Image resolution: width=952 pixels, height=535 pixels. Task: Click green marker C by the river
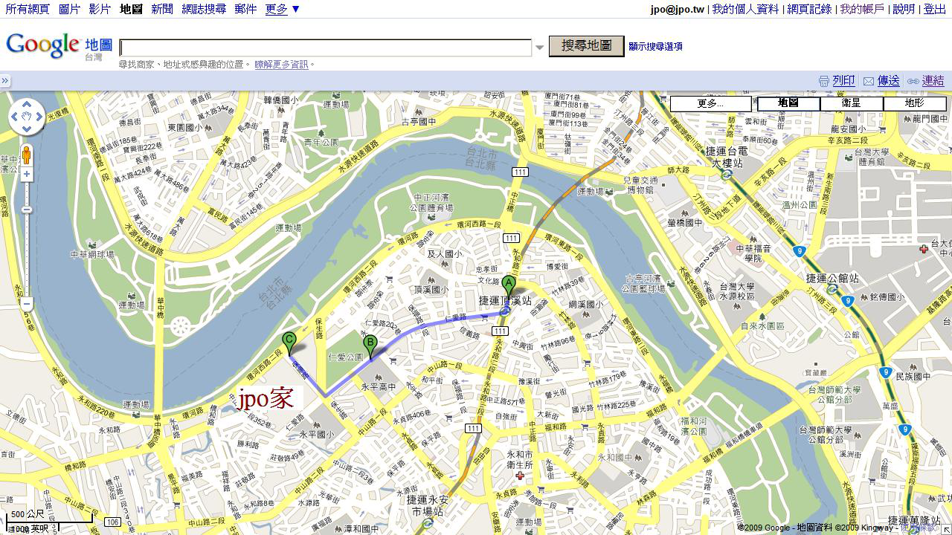click(289, 343)
